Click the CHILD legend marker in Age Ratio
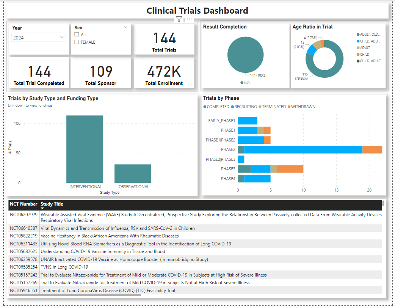The image size is (395, 308). (x=359, y=54)
